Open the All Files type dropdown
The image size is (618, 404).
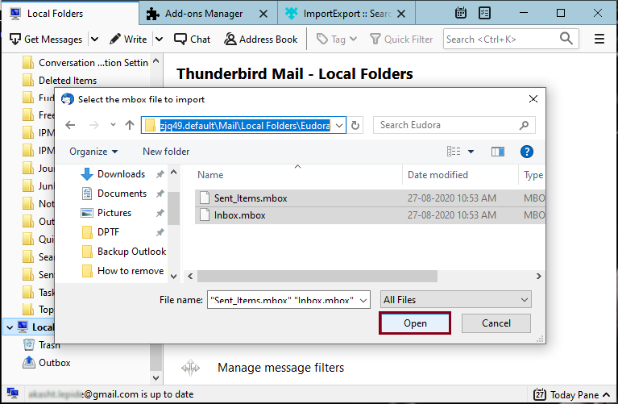(x=455, y=300)
